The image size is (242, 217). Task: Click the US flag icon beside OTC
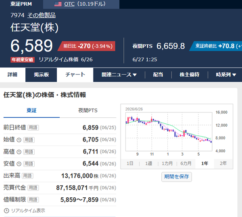click(x=58, y=4)
